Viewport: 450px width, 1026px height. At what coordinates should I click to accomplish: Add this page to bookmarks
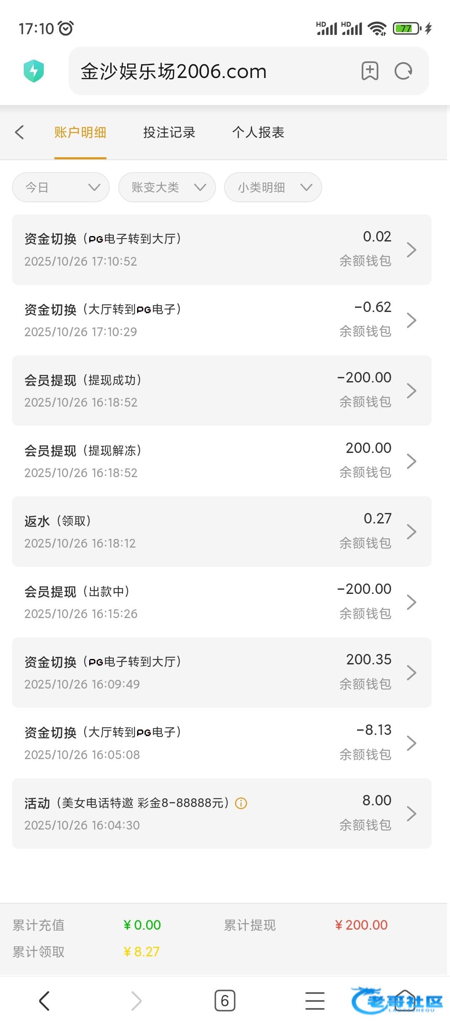click(x=370, y=71)
